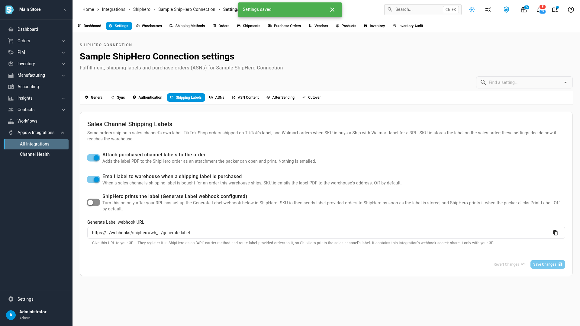This screenshot has height=326, width=580.
Task: Expand the Manufacturing sidebar menu
Action: [x=36, y=75]
